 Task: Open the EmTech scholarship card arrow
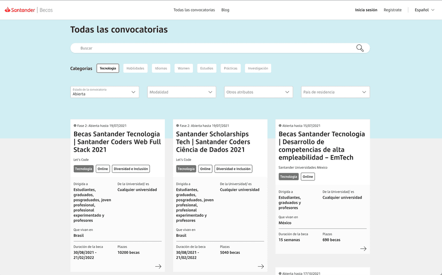[x=363, y=248]
